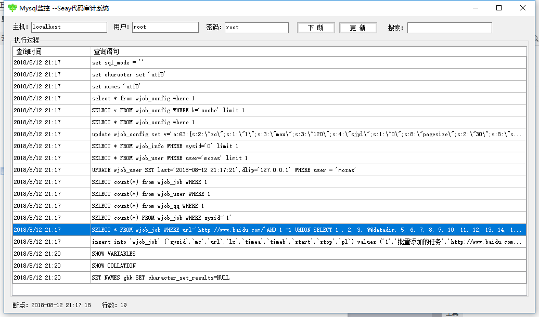Close the Mysql监控 window

pyautogui.click(x=522, y=8)
